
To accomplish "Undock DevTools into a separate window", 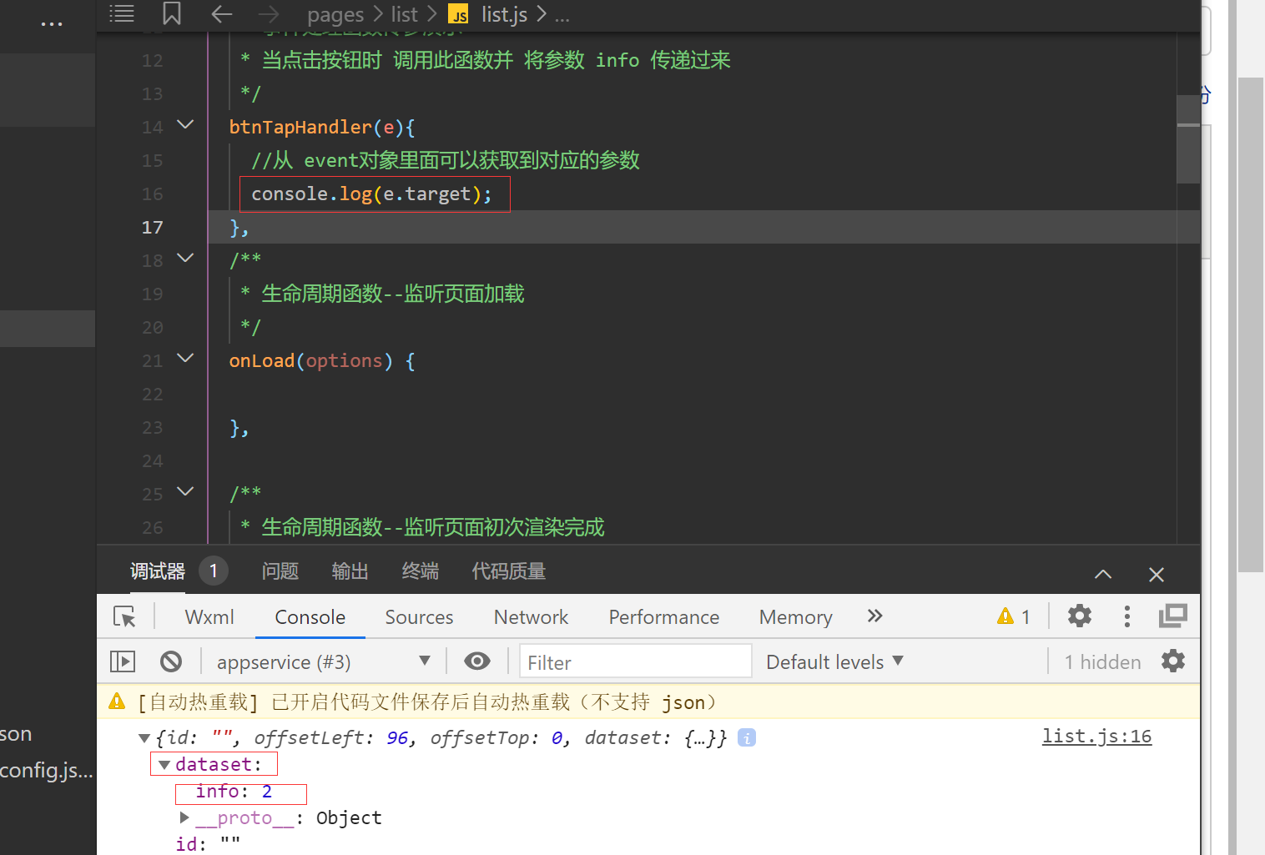I will pyautogui.click(x=1173, y=616).
